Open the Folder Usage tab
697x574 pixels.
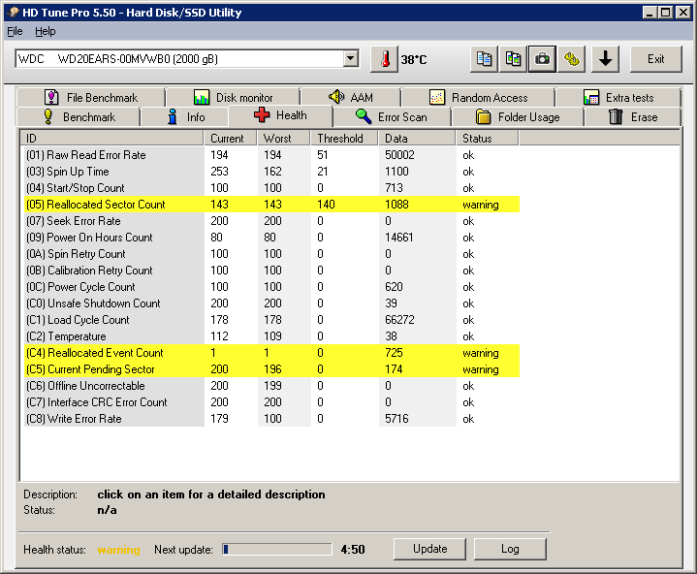coord(518,117)
